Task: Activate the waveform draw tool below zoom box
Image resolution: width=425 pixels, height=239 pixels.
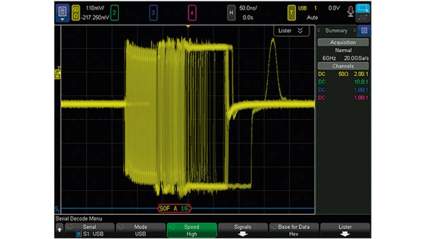Action: point(363,18)
